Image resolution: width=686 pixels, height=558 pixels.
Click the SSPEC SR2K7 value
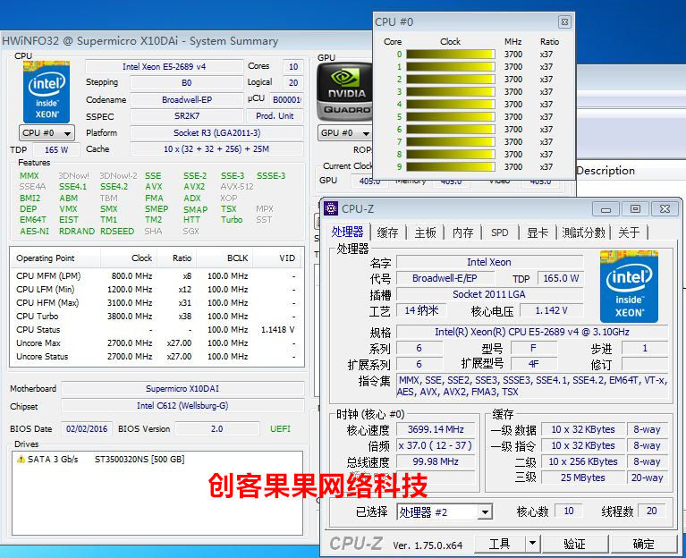(186, 116)
